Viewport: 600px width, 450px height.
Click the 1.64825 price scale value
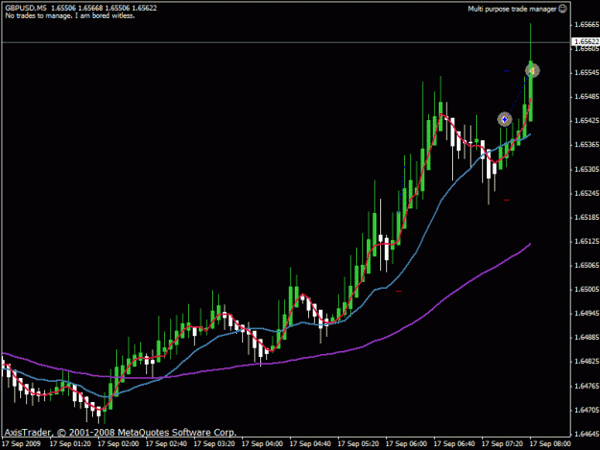click(587, 362)
